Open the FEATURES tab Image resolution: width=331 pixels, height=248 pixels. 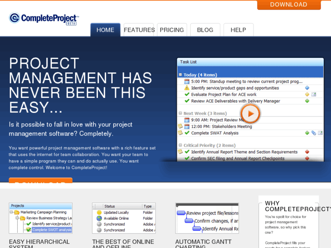(139, 30)
